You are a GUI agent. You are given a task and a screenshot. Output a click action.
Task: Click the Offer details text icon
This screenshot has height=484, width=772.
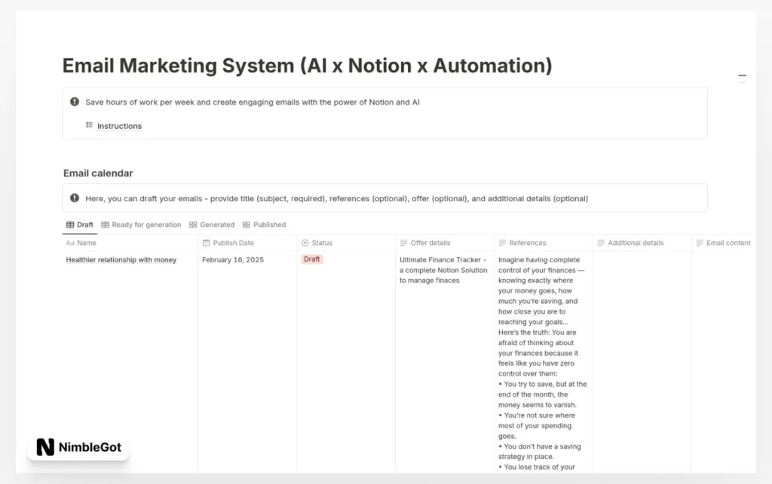point(404,243)
